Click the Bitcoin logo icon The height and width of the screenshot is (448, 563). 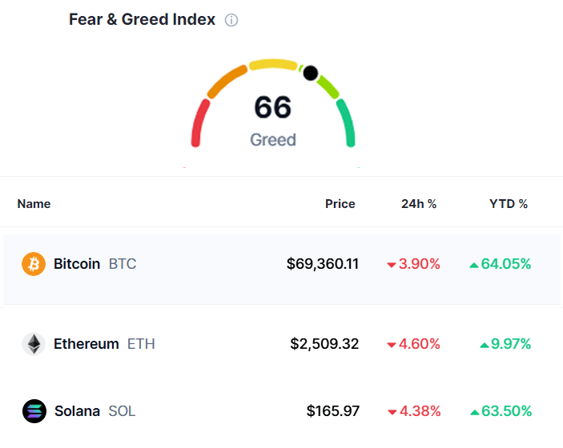34,264
